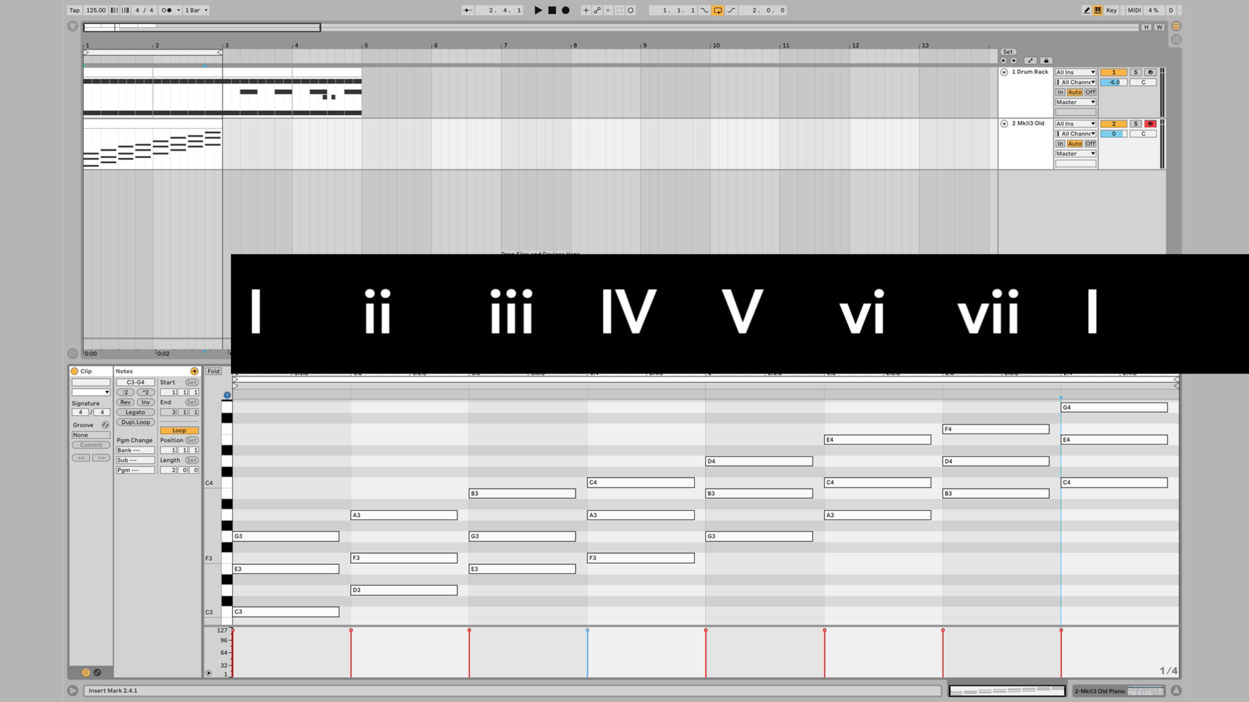Image resolution: width=1249 pixels, height=702 pixels.
Task: Click the metronome icon in the transport
Action: click(x=167, y=10)
